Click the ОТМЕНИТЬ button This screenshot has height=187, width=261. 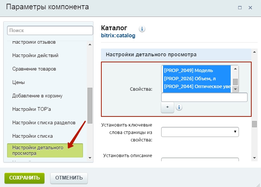(x=69, y=178)
